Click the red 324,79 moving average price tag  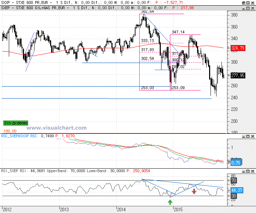pyautogui.click(x=238, y=48)
